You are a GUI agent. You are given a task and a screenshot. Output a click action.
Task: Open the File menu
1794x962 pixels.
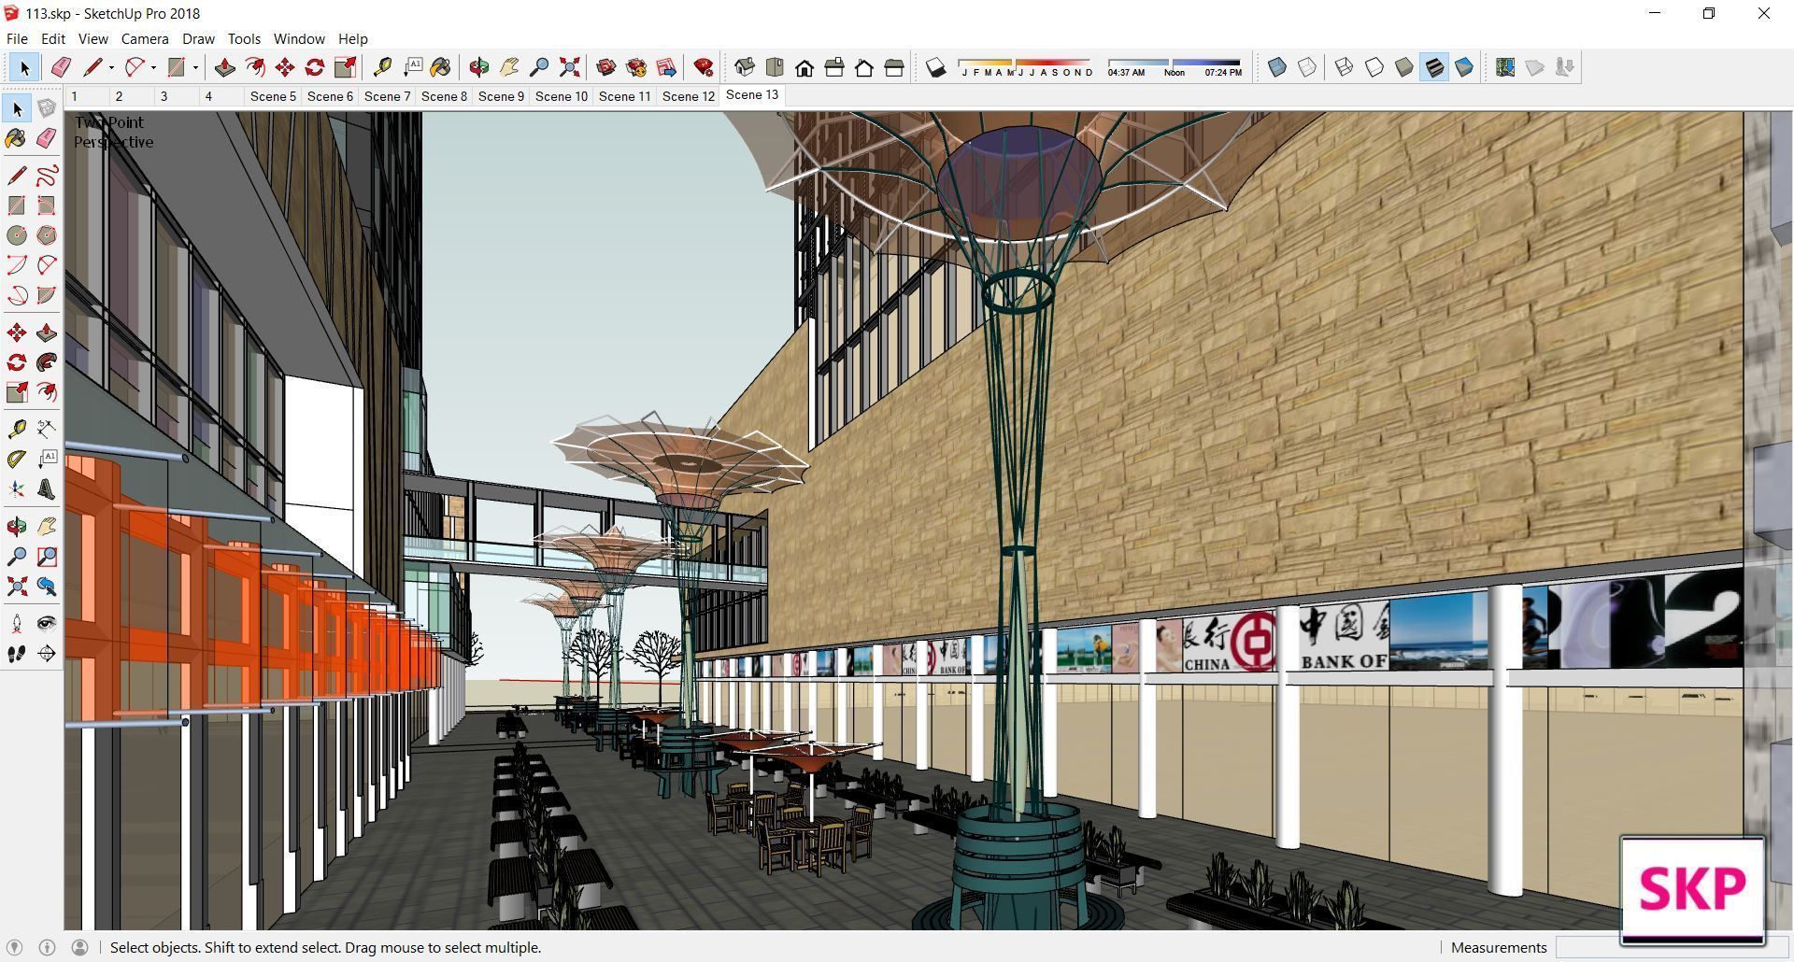click(17, 39)
